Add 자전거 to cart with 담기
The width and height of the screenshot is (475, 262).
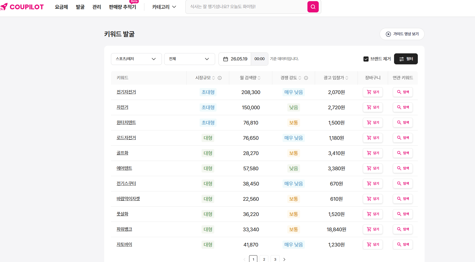[373, 107]
